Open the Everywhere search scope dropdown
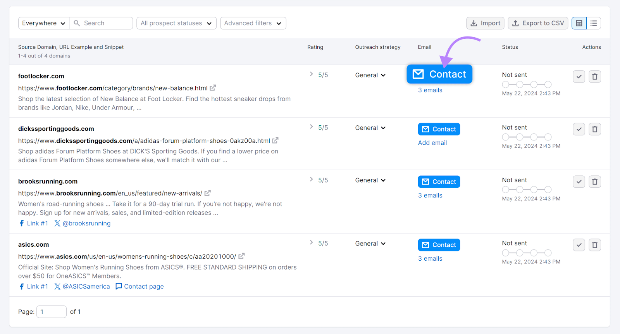 43,23
